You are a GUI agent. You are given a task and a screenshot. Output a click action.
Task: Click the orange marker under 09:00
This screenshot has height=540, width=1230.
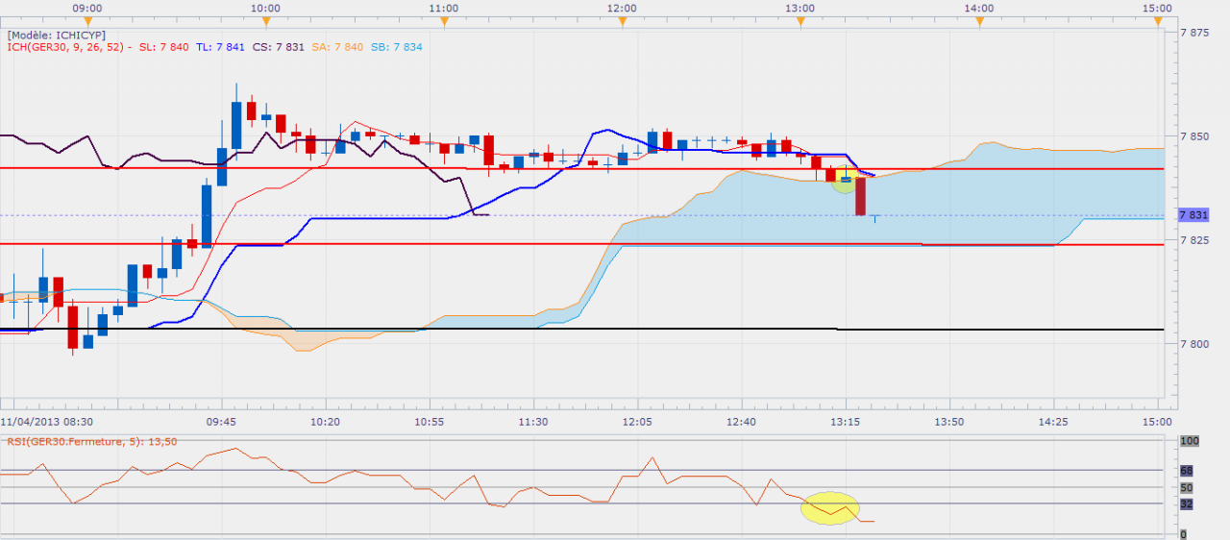(x=87, y=20)
